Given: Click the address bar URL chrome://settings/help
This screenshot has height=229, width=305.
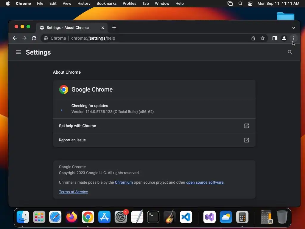Looking at the screenshot, I should [93, 38].
